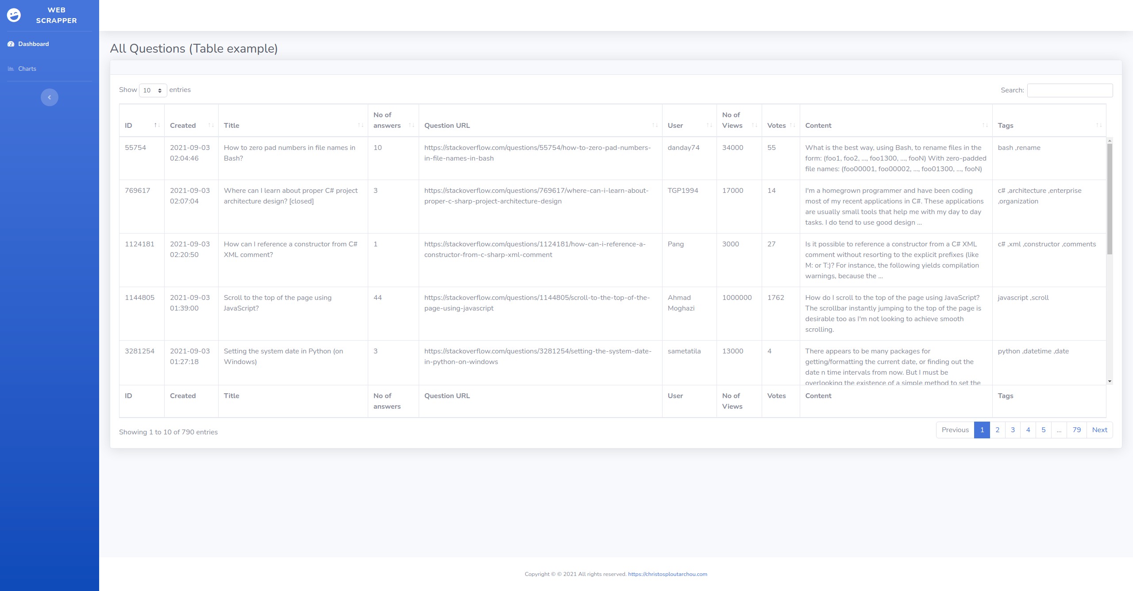Open the Show entries count dropdown
Screen dimensions: 1133x591
point(153,90)
